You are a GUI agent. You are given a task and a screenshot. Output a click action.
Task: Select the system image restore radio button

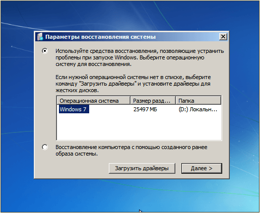pos(45,147)
